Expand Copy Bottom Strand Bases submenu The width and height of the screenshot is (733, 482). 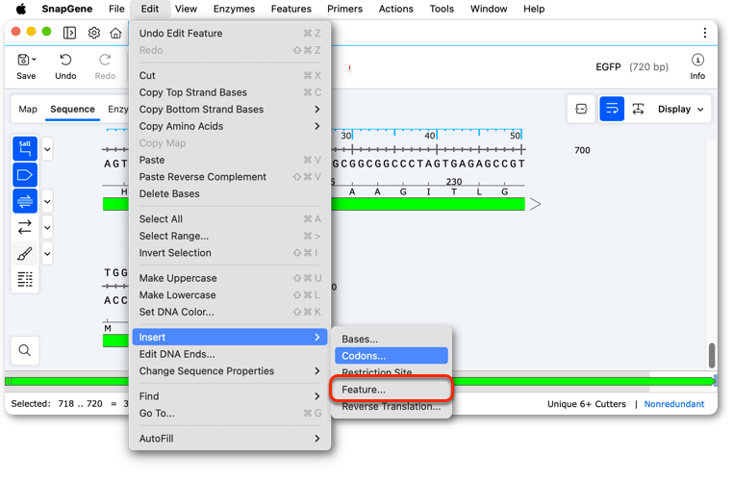pos(230,110)
